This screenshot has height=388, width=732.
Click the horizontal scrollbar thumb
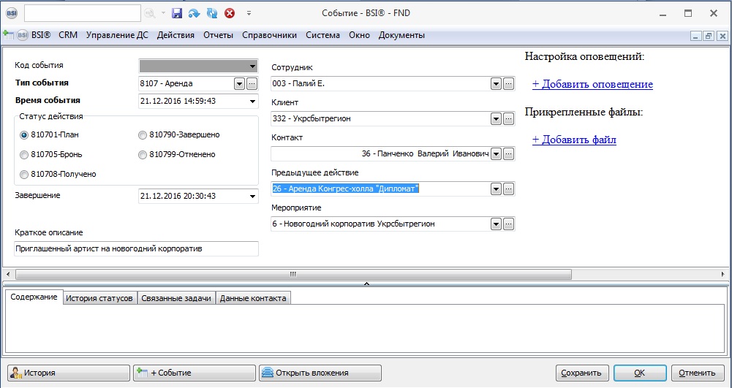pyautogui.click(x=293, y=274)
